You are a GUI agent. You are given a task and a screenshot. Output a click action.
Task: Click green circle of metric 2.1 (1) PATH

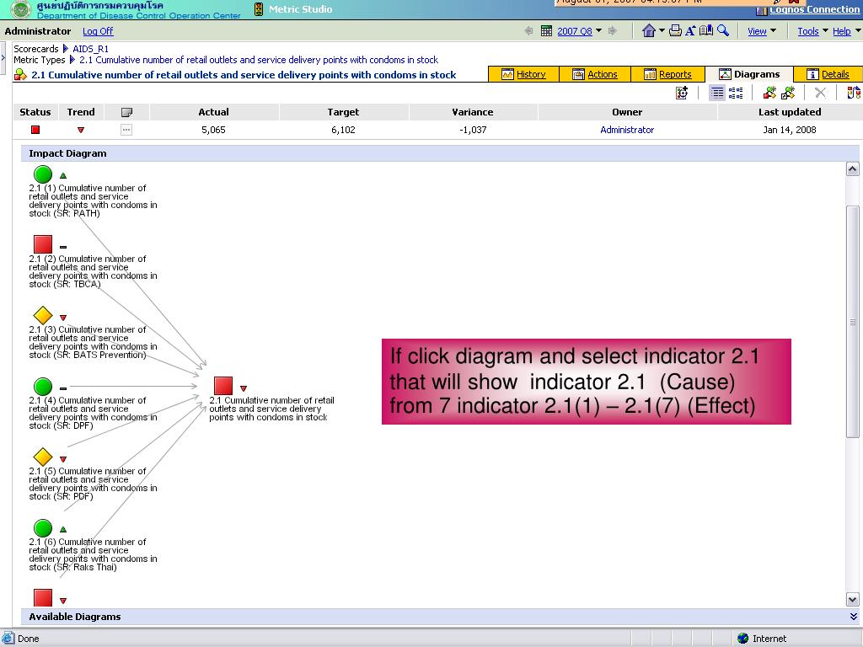pyautogui.click(x=43, y=174)
